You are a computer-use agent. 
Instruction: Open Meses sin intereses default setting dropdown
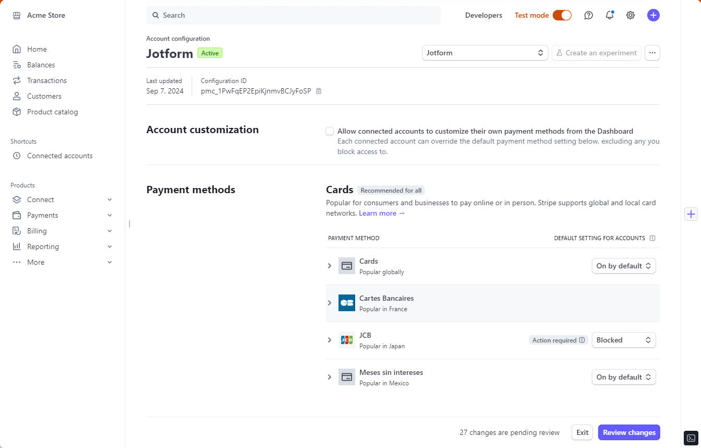coord(623,377)
